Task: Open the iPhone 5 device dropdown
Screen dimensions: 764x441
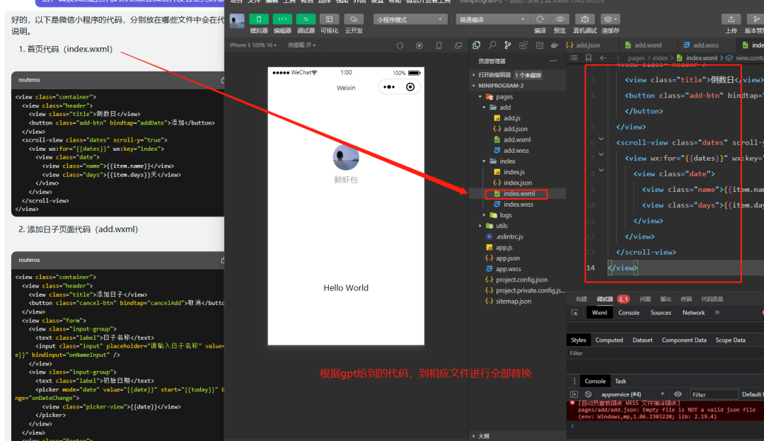Action: pyautogui.click(x=253, y=45)
